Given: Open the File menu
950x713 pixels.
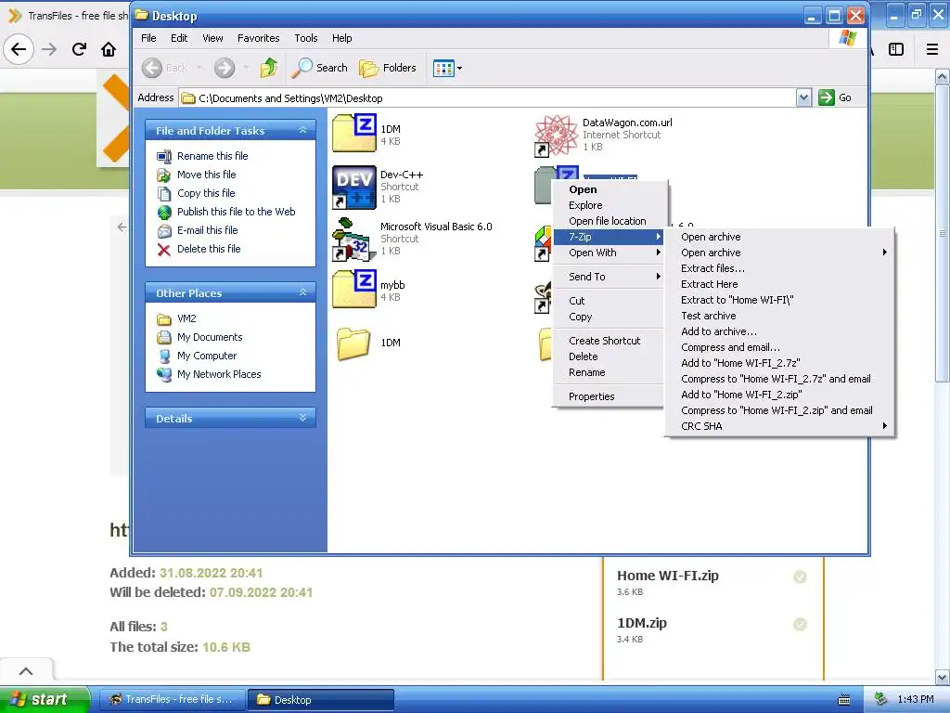Looking at the screenshot, I should pos(148,38).
